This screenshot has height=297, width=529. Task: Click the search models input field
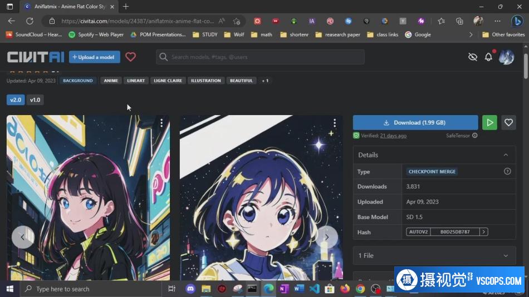(x=260, y=57)
